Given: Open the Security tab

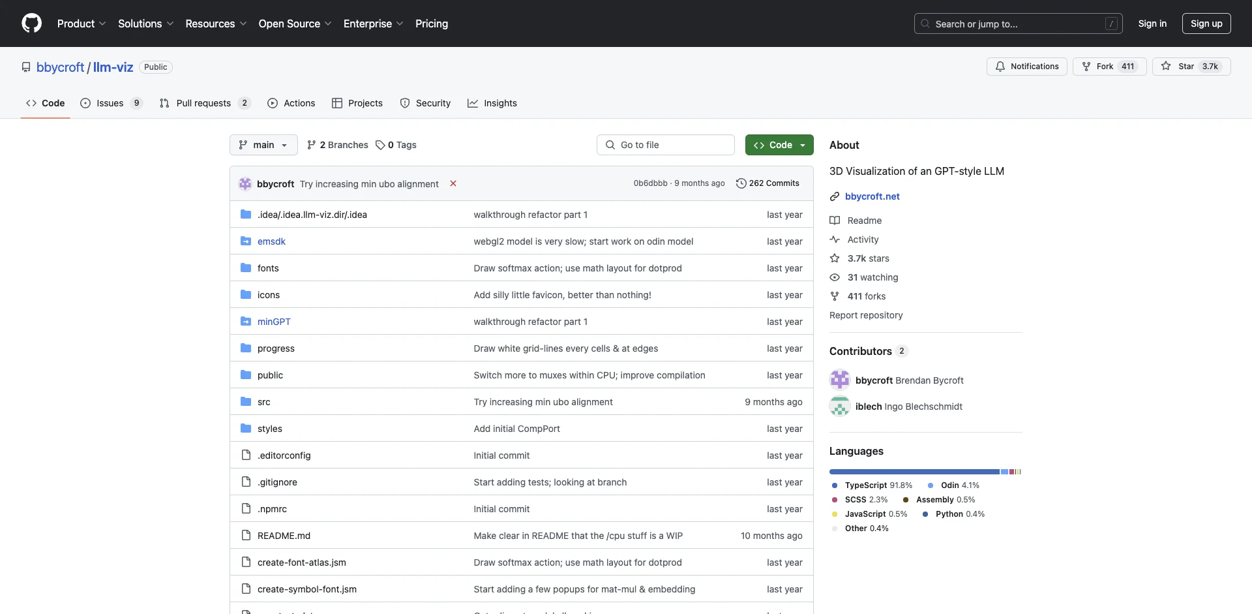Looking at the screenshot, I should (425, 103).
